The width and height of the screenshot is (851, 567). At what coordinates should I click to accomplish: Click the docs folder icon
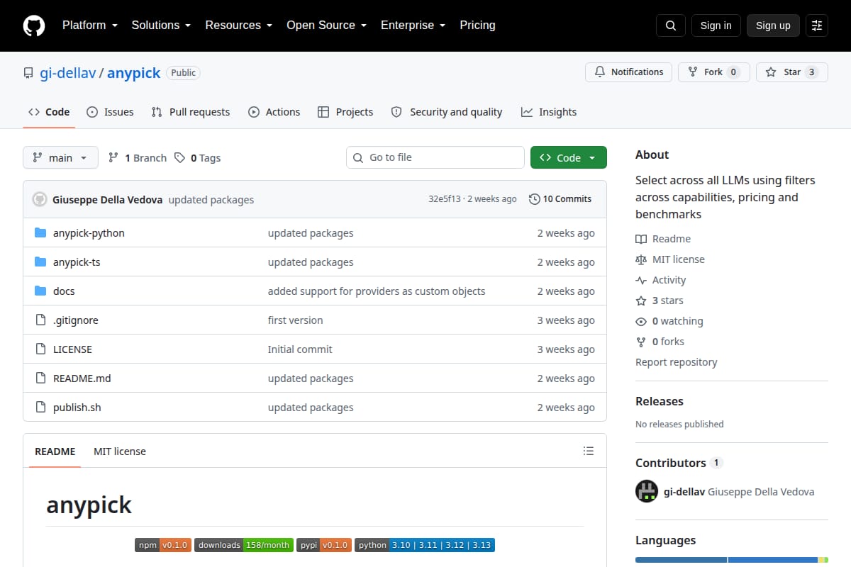click(40, 291)
